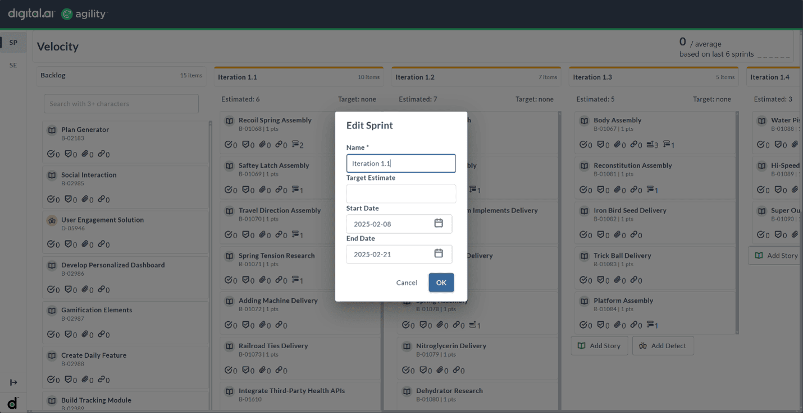This screenshot has width=803, height=416.
Task: Click the Agility logo icon in header
Action: click(67, 14)
